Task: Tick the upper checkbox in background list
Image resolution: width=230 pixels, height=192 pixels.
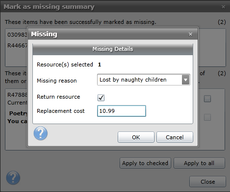Action: [x=207, y=99]
